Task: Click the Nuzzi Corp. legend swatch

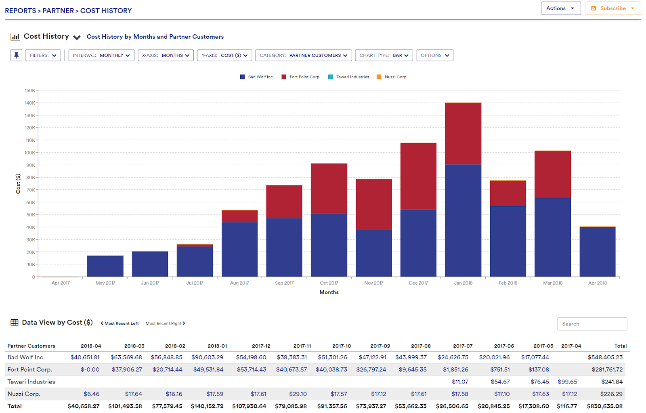Action: 378,76
